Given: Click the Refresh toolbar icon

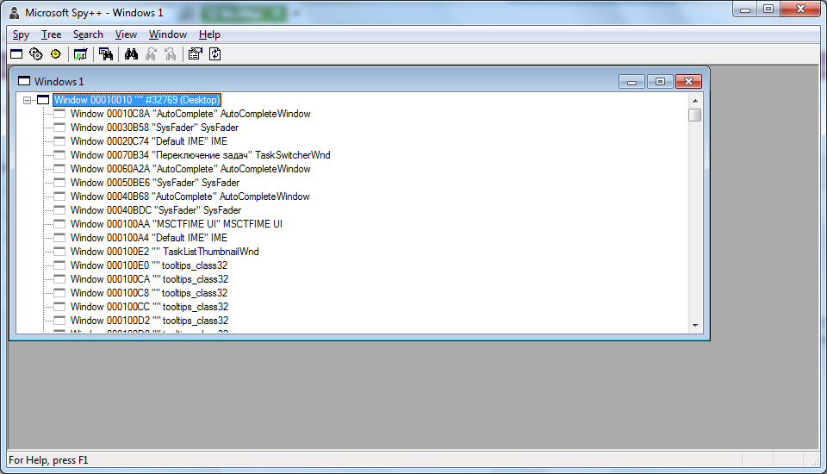Looking at the screenshot, I should 215,53.
